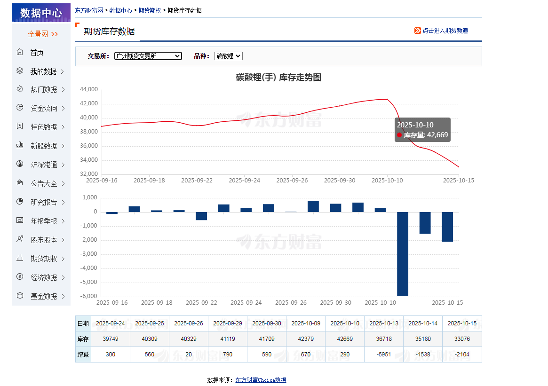Expand the 期货期权 sidebar chevron

pos(63,259)
